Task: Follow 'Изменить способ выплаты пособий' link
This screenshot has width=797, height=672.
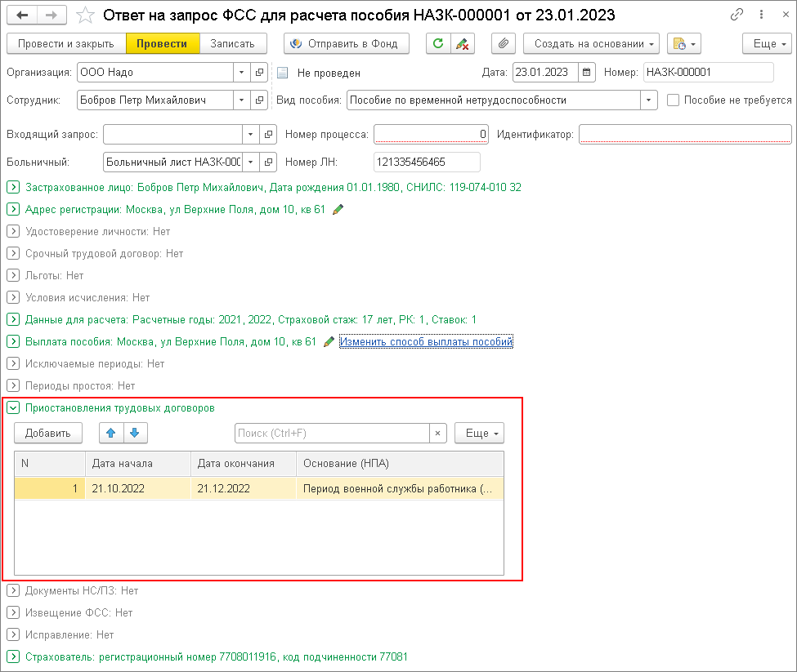Action: (x=427, y=341)
